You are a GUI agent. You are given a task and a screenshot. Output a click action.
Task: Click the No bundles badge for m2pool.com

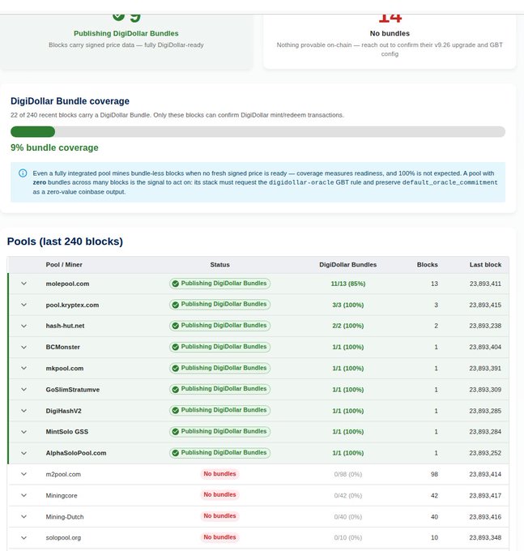tap(219, 474)
